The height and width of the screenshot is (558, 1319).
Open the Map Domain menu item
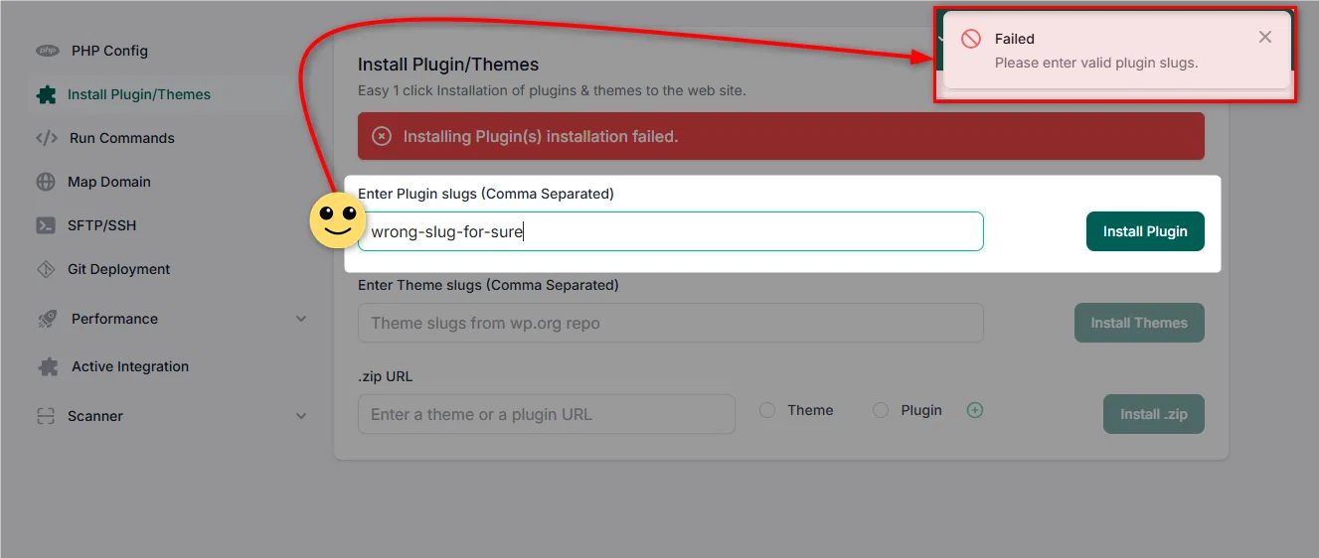[x=109, y=182]
